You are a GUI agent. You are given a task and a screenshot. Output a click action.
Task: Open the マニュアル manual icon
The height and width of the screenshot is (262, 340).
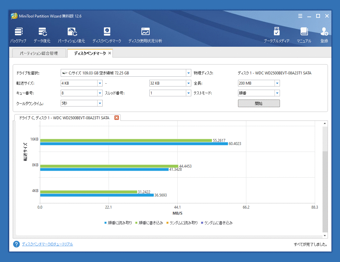point(304,35)
